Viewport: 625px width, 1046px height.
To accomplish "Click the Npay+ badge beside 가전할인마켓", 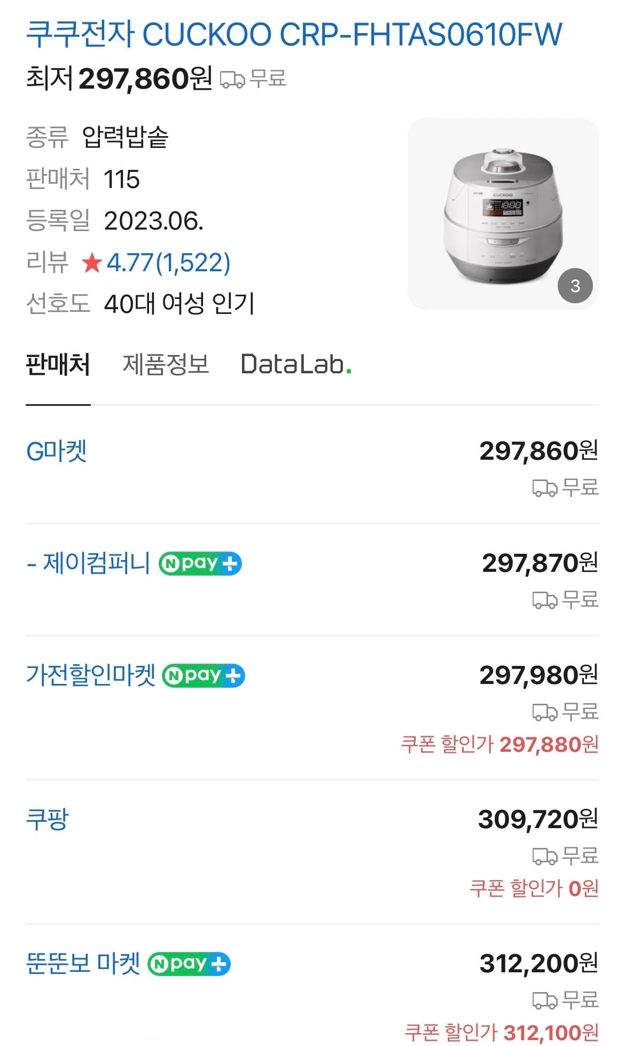I will pyautogui.click(x=204, y=676).
